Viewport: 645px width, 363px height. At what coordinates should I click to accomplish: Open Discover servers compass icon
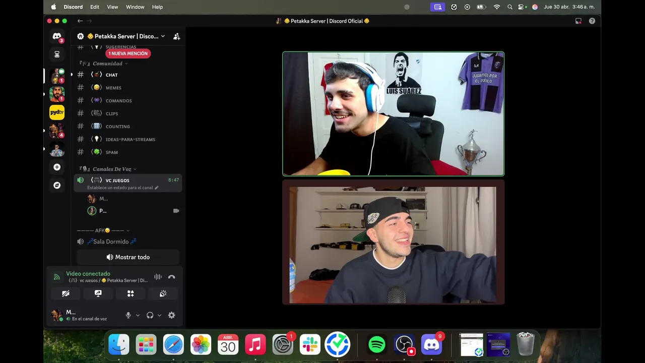coord(57,185)
